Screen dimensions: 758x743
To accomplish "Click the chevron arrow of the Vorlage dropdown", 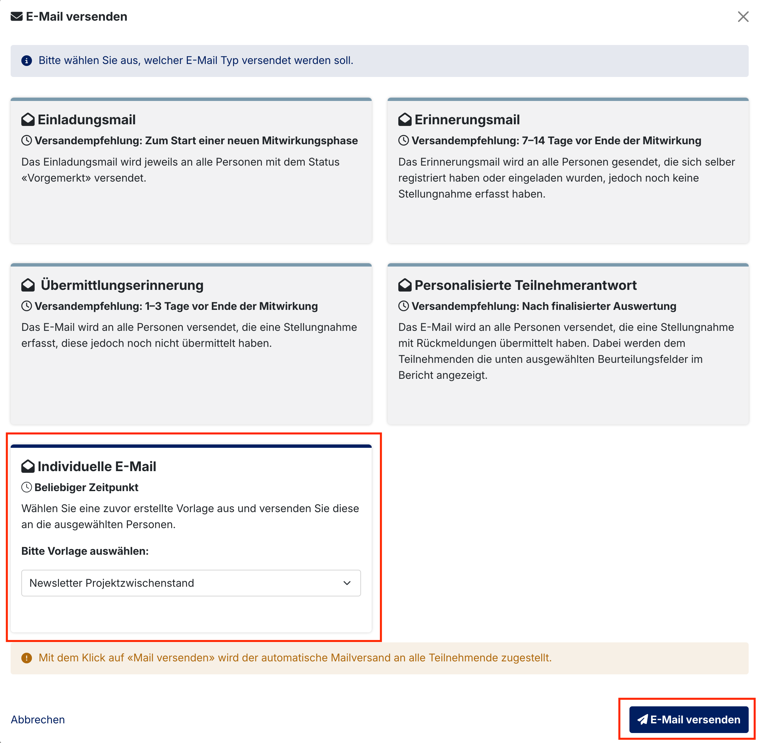I will [347, 583].
